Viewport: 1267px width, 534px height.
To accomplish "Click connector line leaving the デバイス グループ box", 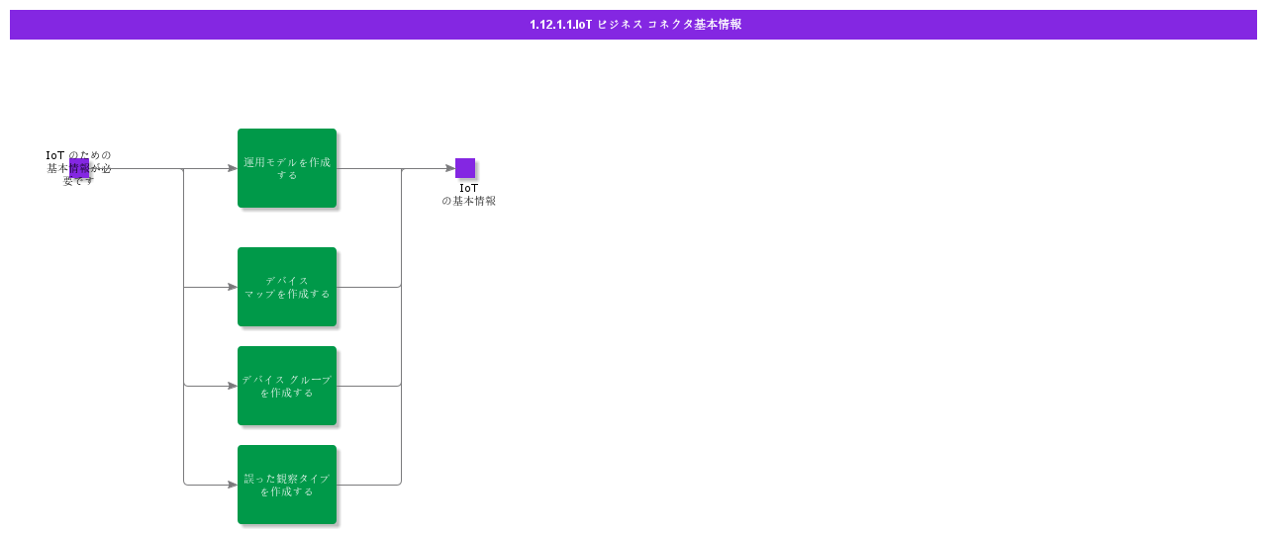I will 368,386.
